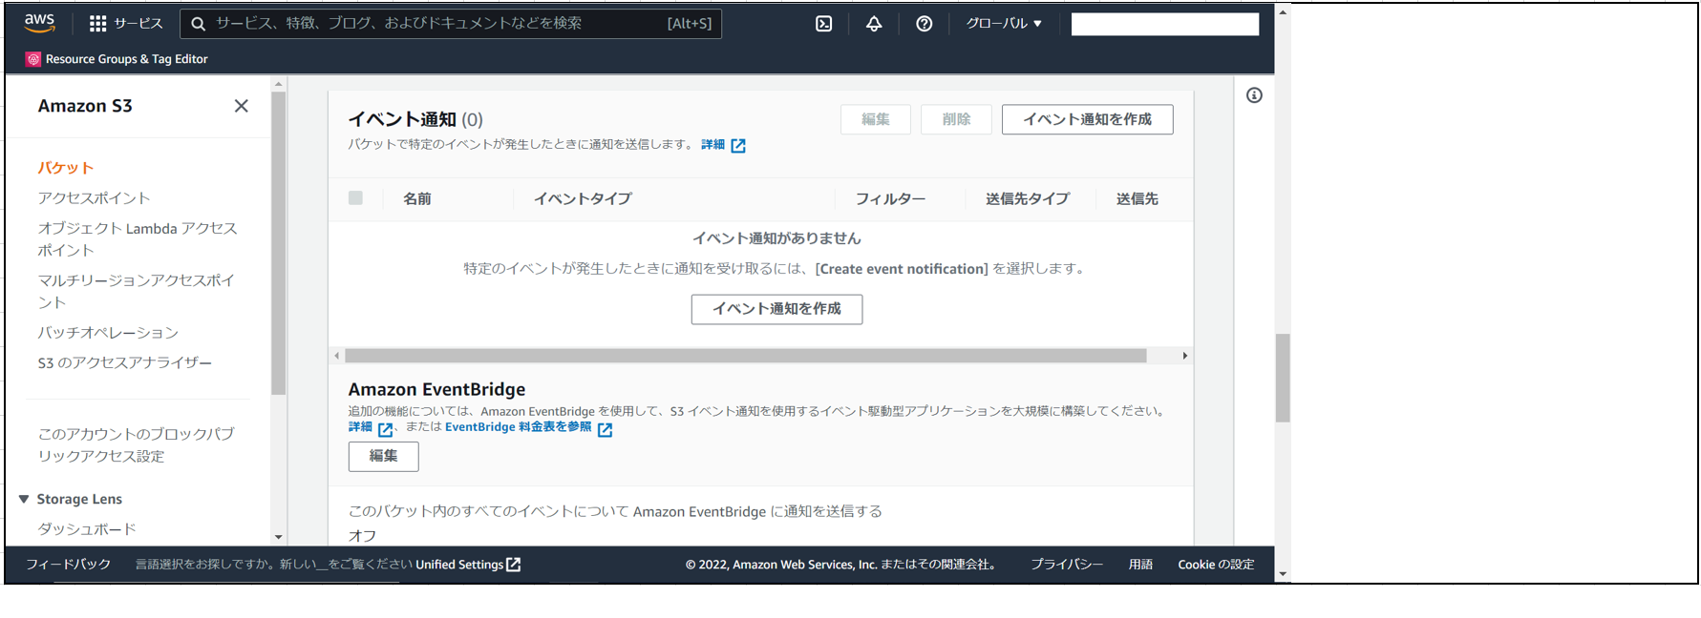Click the Unified Settings external link icon
Viewport: 1701px width, 618px height.
[514, 565]
